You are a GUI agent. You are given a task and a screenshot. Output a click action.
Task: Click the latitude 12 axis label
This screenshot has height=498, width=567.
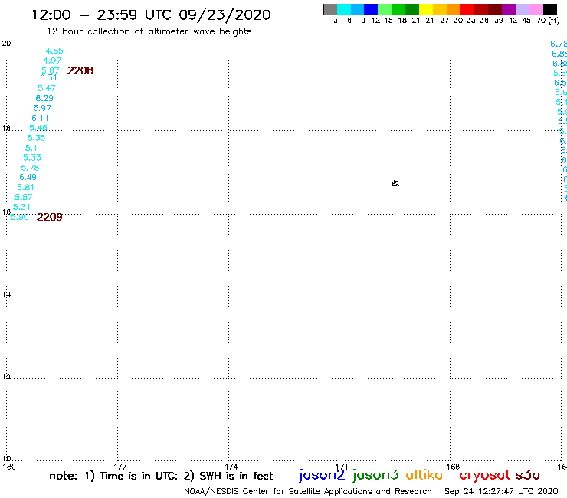[x=6, y=376]
